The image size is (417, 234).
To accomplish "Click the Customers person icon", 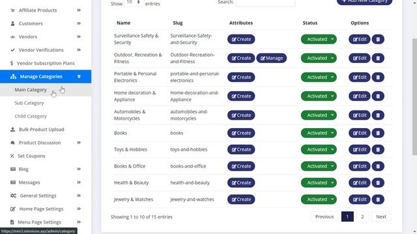I will click(12, 23).
